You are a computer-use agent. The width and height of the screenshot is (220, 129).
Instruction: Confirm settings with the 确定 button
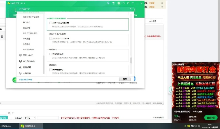[x=125, y=79]
